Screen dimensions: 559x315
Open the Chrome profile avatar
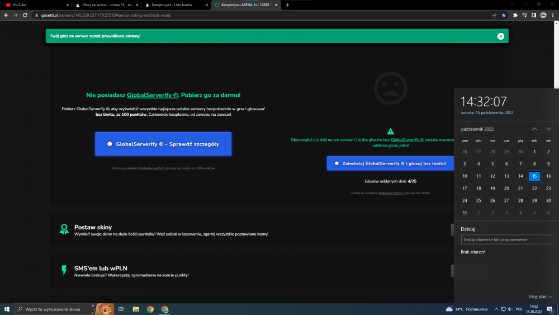pyautogui.click(x=543, y=15)
